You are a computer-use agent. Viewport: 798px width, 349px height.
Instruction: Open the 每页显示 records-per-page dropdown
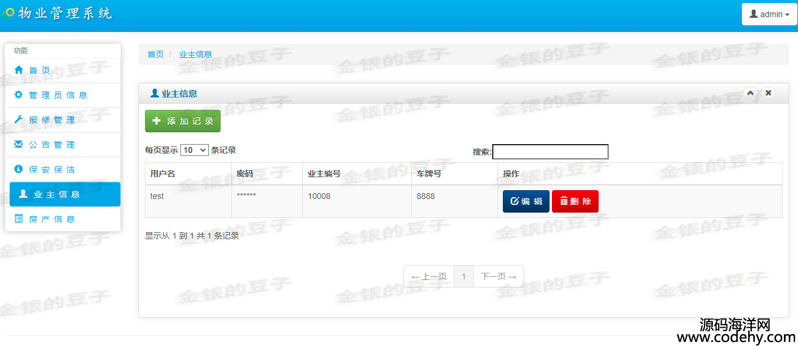pyautogui.click(x=194, y=150)
